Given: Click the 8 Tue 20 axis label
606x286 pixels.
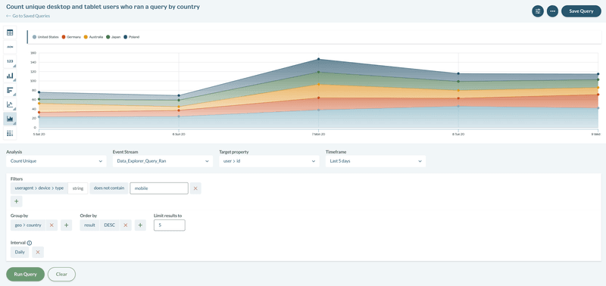Looking at the screenshot, I should 458,135.
